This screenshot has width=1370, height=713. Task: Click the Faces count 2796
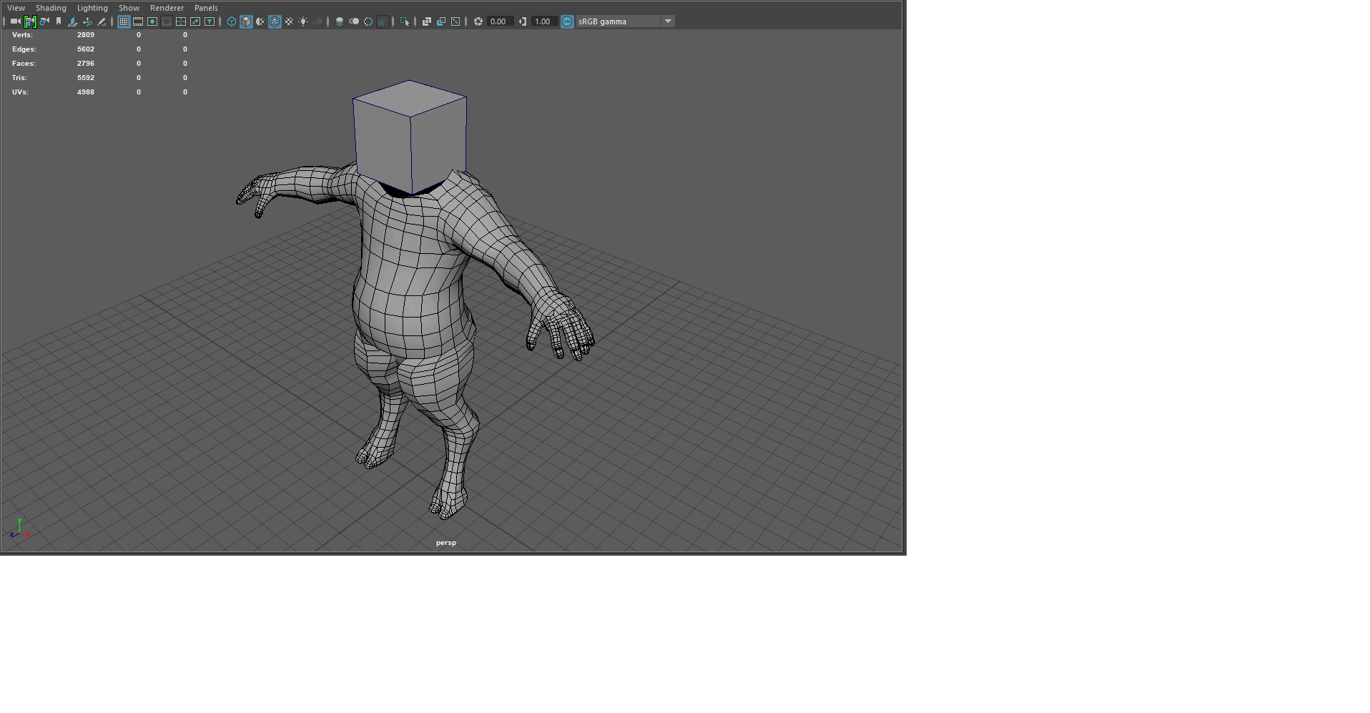[86, 63]
